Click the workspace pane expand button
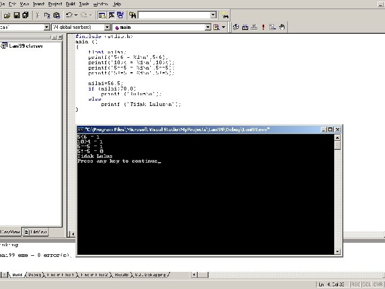Image resolution: width=385 pixels, height=289 pixels. coord(54,37)
